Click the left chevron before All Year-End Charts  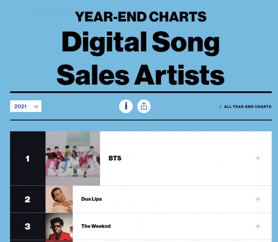(x=220, y=107)
